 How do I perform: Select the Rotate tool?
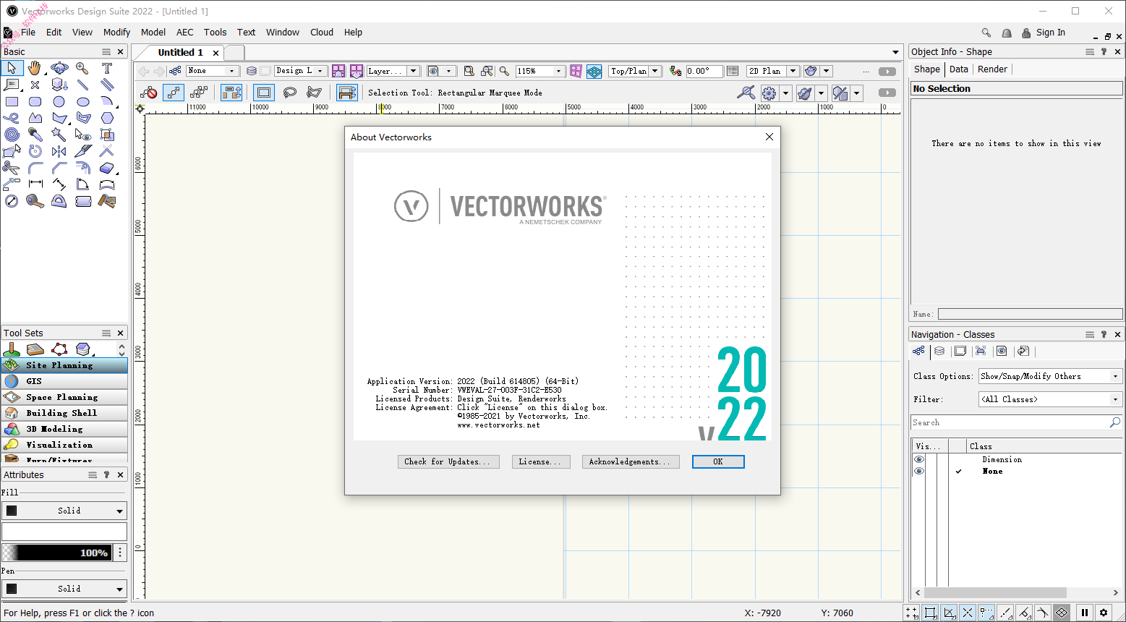[x=35, y=151]
